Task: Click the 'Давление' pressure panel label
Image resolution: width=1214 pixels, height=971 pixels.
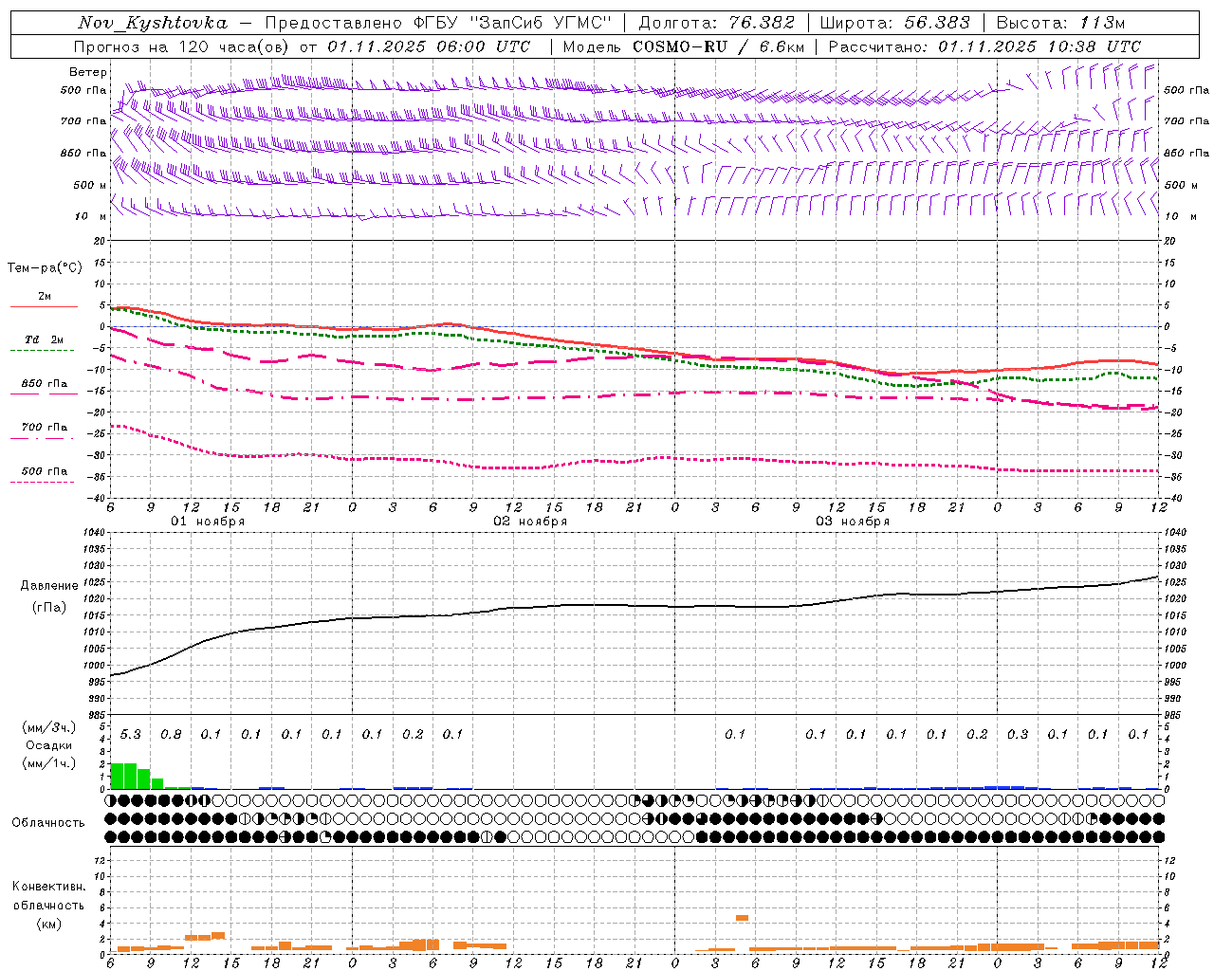Action: coord(49,586)
